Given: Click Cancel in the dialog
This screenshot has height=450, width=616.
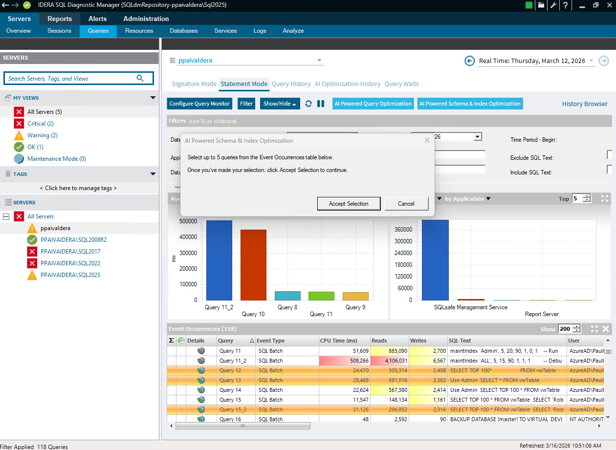Looking at the screenshot, I should point(406,204).
